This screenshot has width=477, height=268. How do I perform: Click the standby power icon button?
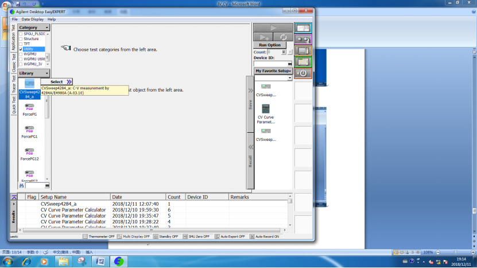pyautogui.click(x=303, y=73)
